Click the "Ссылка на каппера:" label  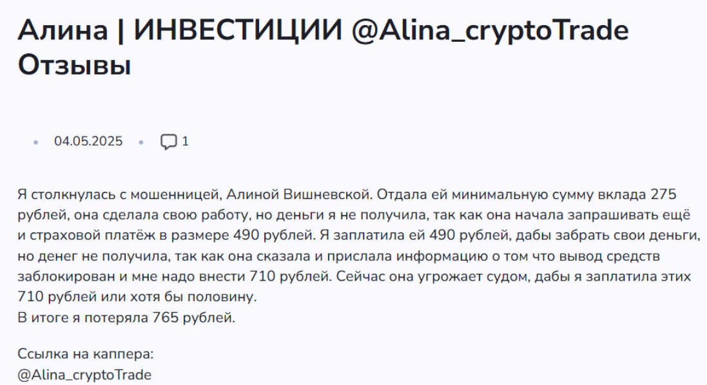pos(85,354)
